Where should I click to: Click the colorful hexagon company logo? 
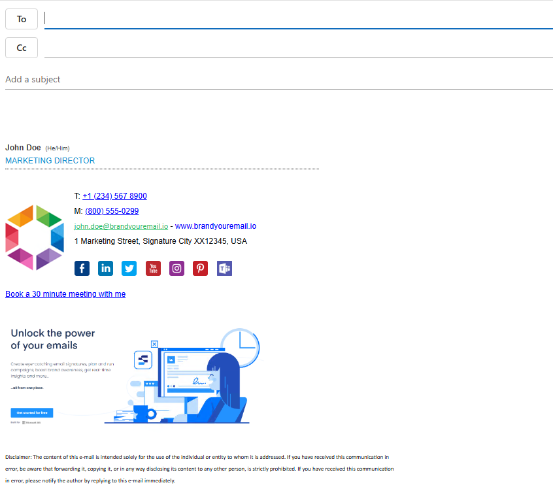click(35, 238)
